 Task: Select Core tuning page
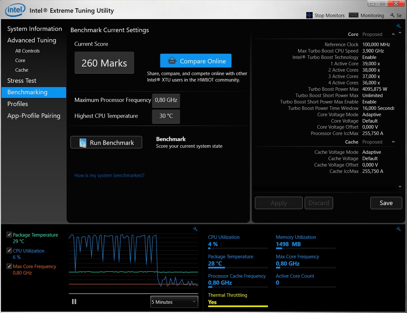coord(20,60)
